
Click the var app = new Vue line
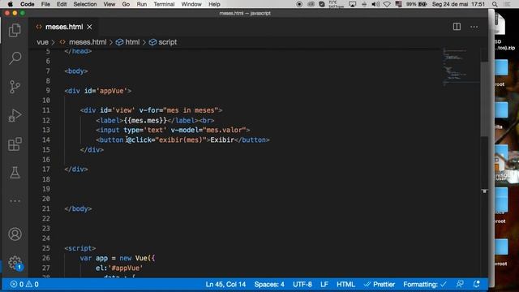click(x=118, y=258)
